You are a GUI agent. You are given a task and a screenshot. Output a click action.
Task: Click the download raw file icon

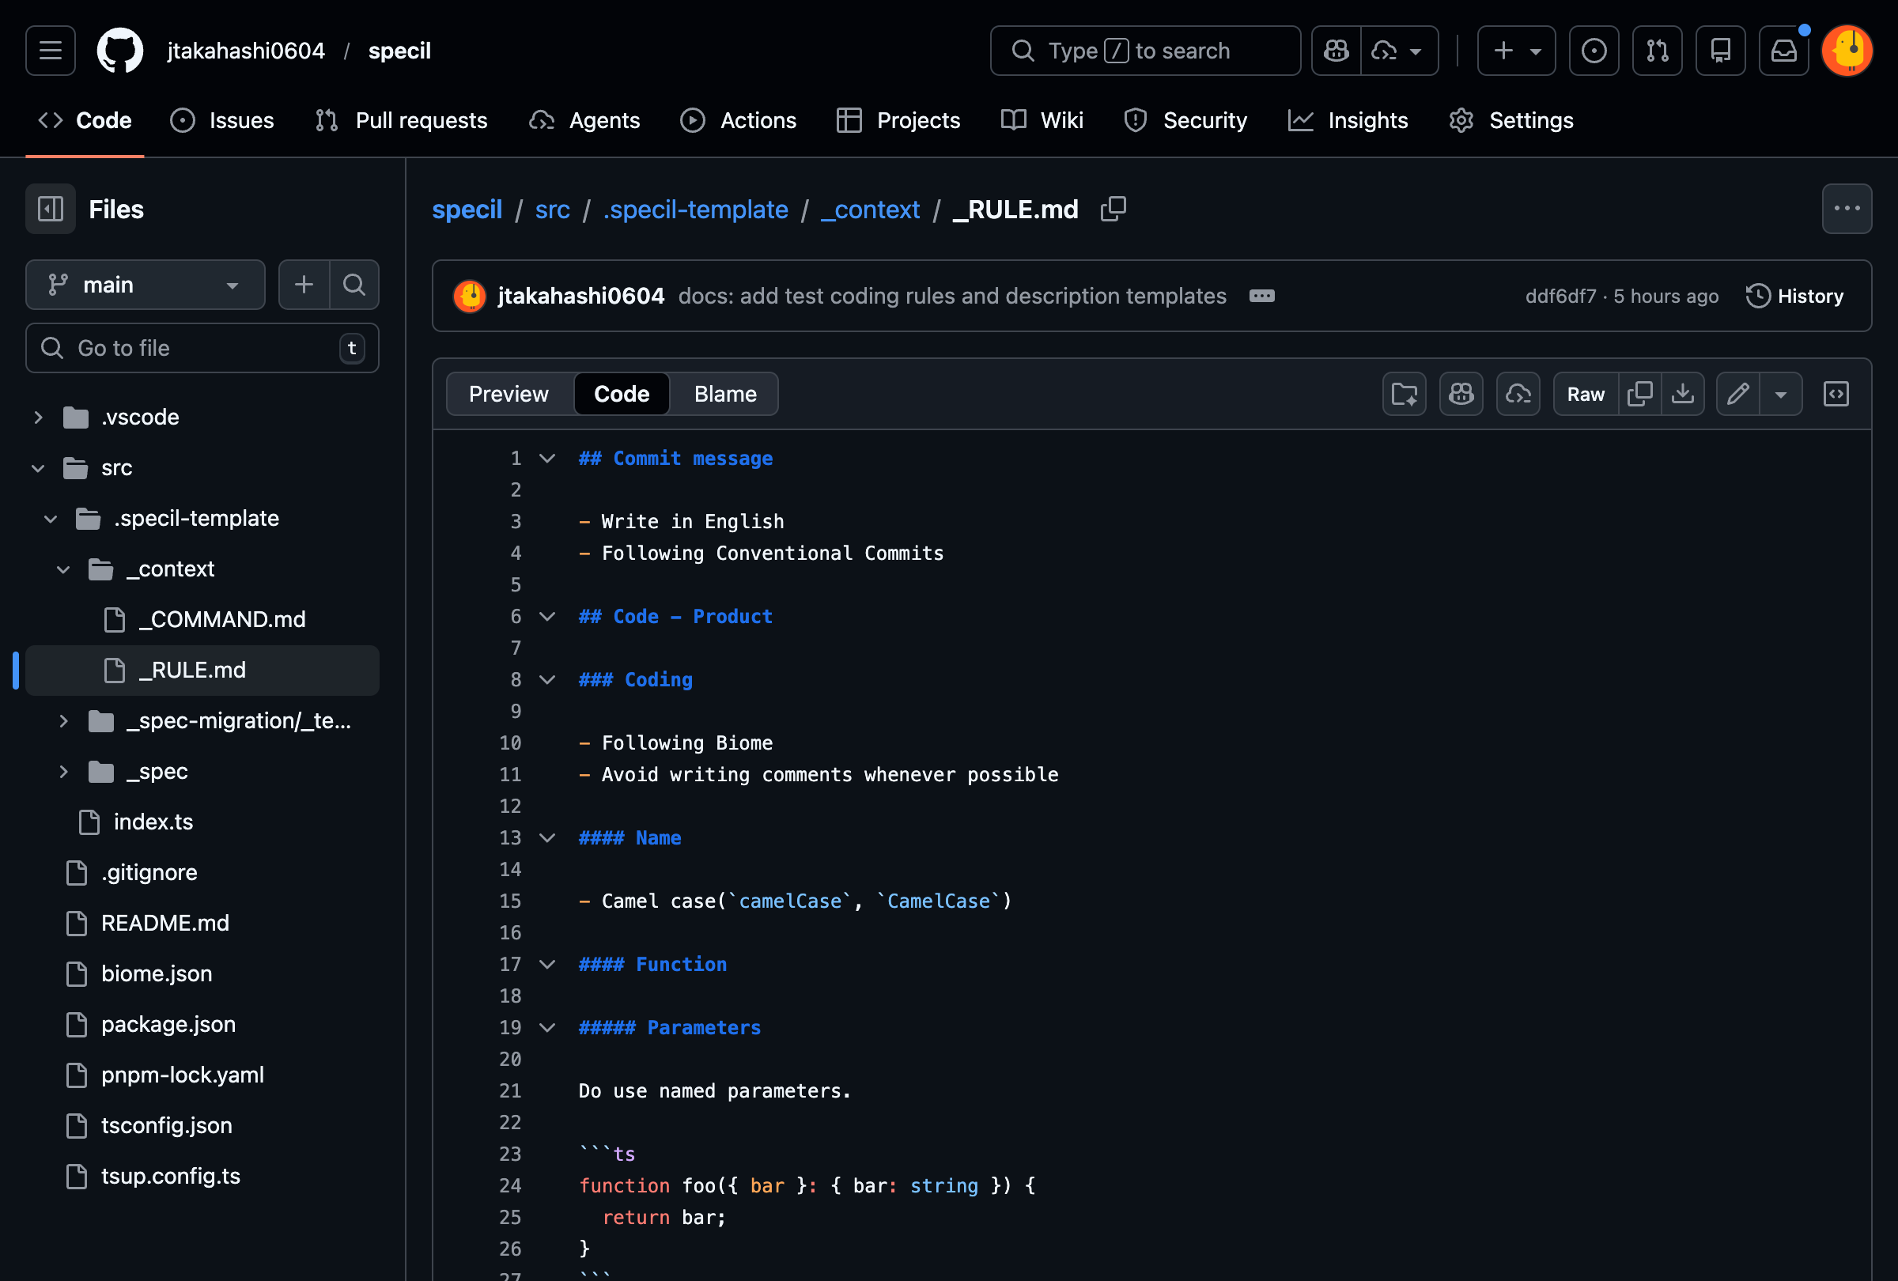(x=1682, y=395)
